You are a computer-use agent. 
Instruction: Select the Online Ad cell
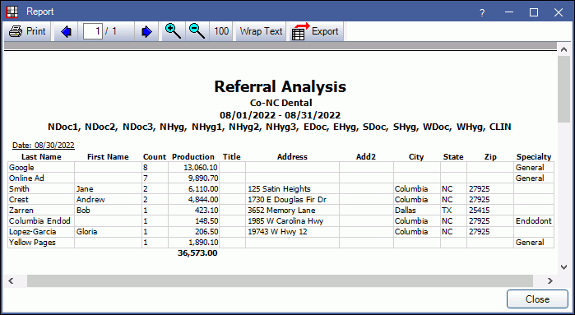tap(41, 178)
